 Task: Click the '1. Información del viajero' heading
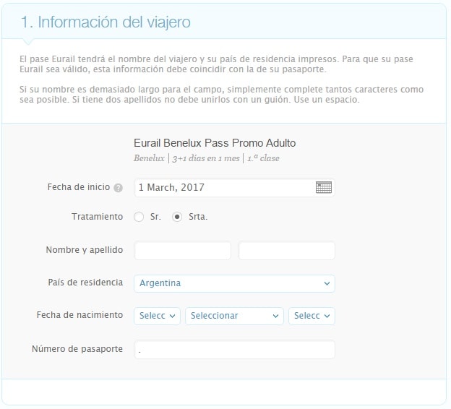click(106, 22)
